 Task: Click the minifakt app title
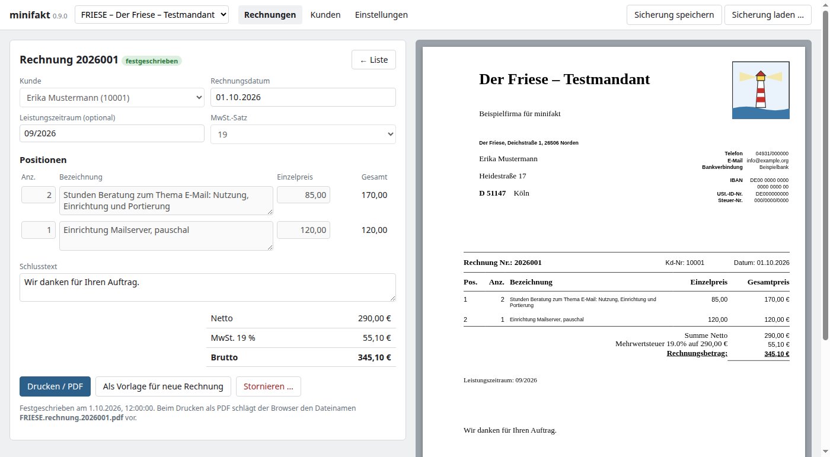click(30, 15)
